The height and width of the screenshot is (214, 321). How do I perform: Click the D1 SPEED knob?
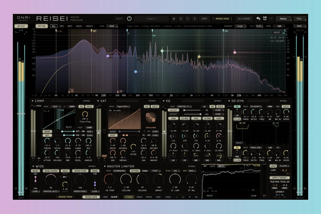point(286,112)
